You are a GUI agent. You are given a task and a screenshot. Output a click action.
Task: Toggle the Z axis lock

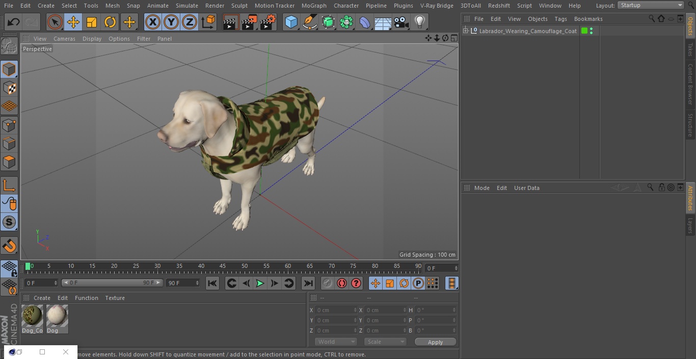[190, 22]
